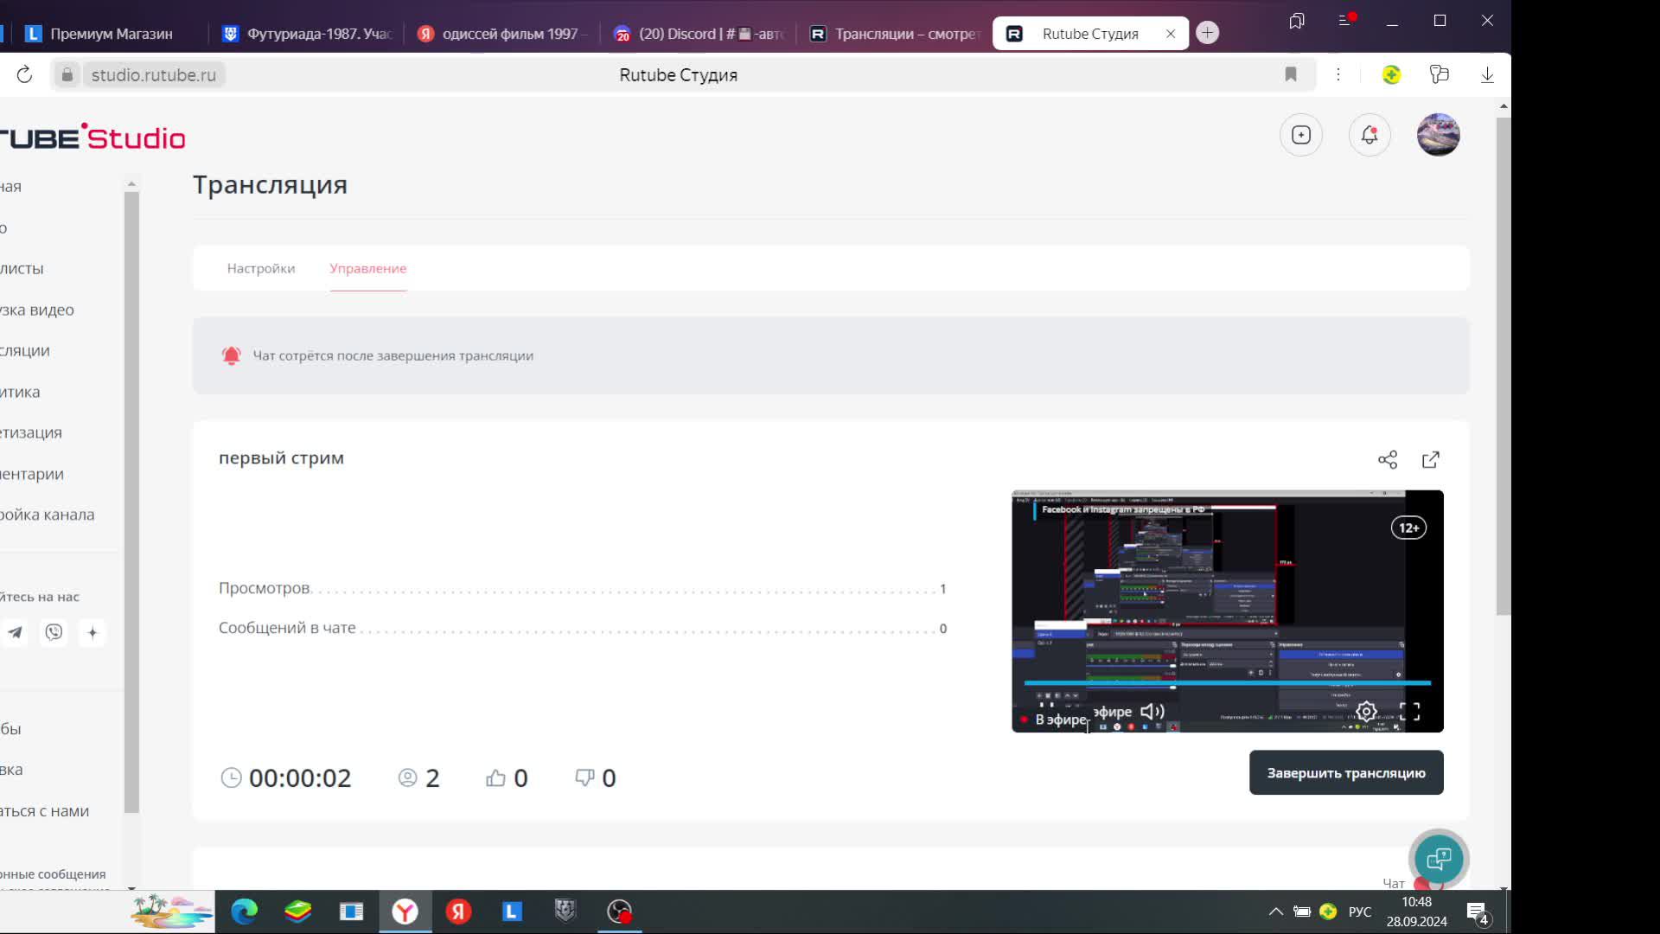Viewport: 1660px width, 934px height.
Task: Click the viewers count icon
Action: coord(408,778)
